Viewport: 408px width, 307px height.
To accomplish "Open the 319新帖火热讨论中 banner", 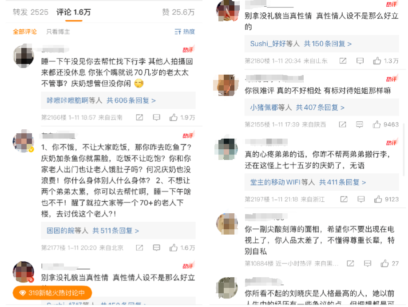I will point(52,293).
